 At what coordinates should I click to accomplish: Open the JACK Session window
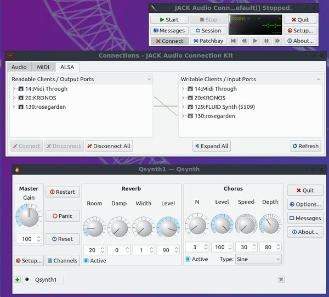pyautogui.click(x=208, y=31)
